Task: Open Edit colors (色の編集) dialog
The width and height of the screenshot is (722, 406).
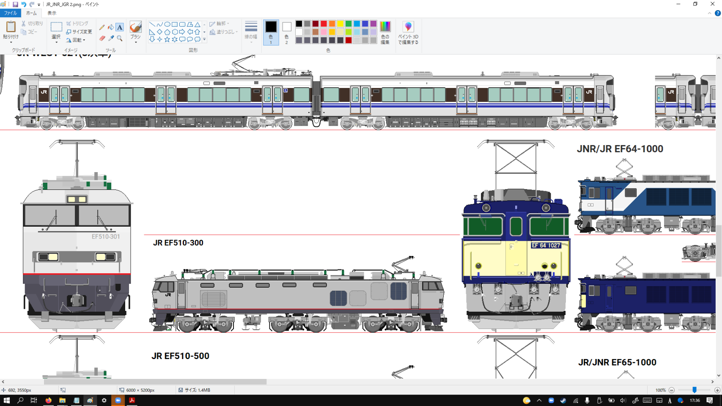Action: [x=385, y=33]
